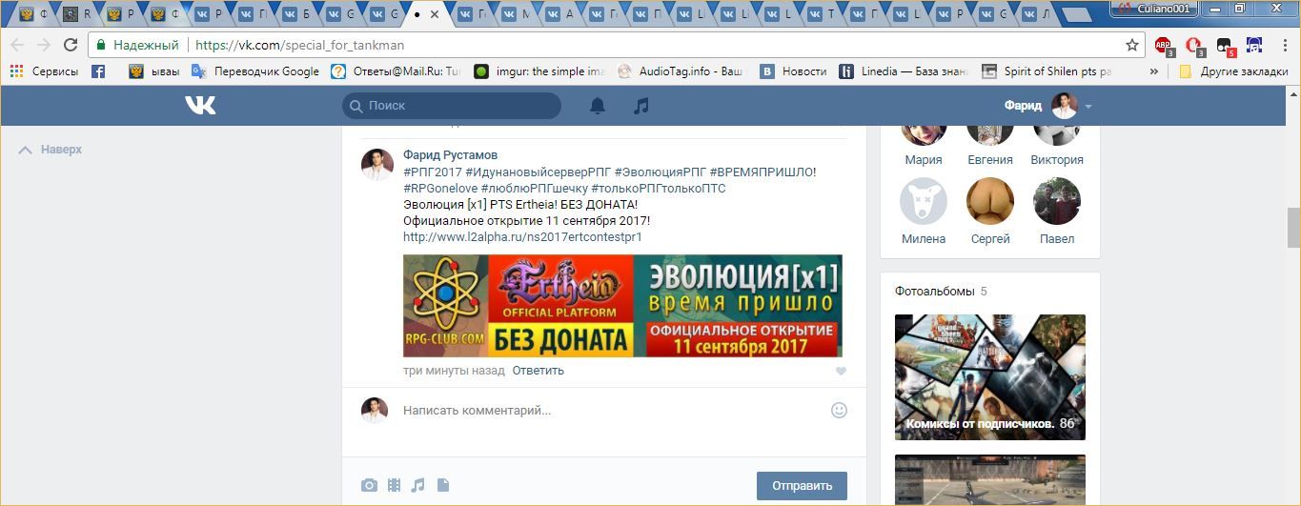
Task: Click the Фарид profile avatar in header
Action: pos(1064,106)
